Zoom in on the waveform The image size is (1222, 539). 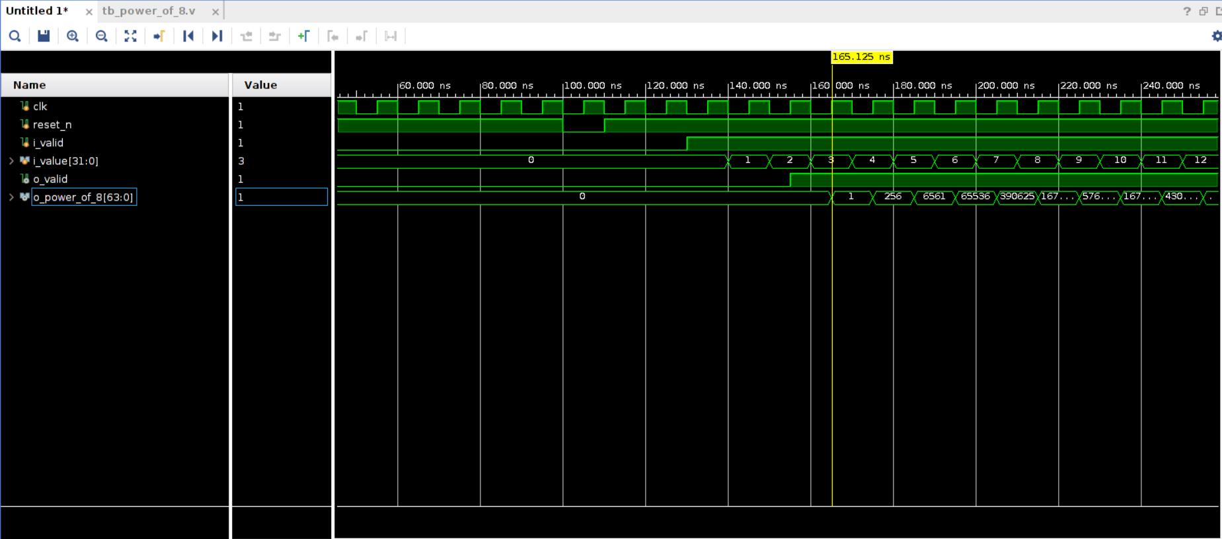(73, 36)
